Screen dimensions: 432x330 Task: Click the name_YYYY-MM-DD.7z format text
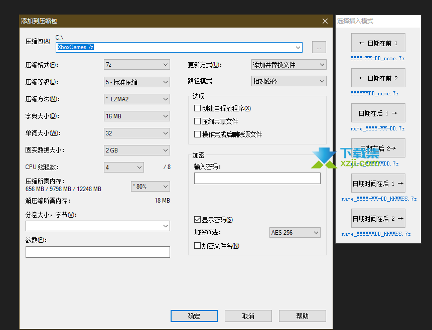point(377,128)
